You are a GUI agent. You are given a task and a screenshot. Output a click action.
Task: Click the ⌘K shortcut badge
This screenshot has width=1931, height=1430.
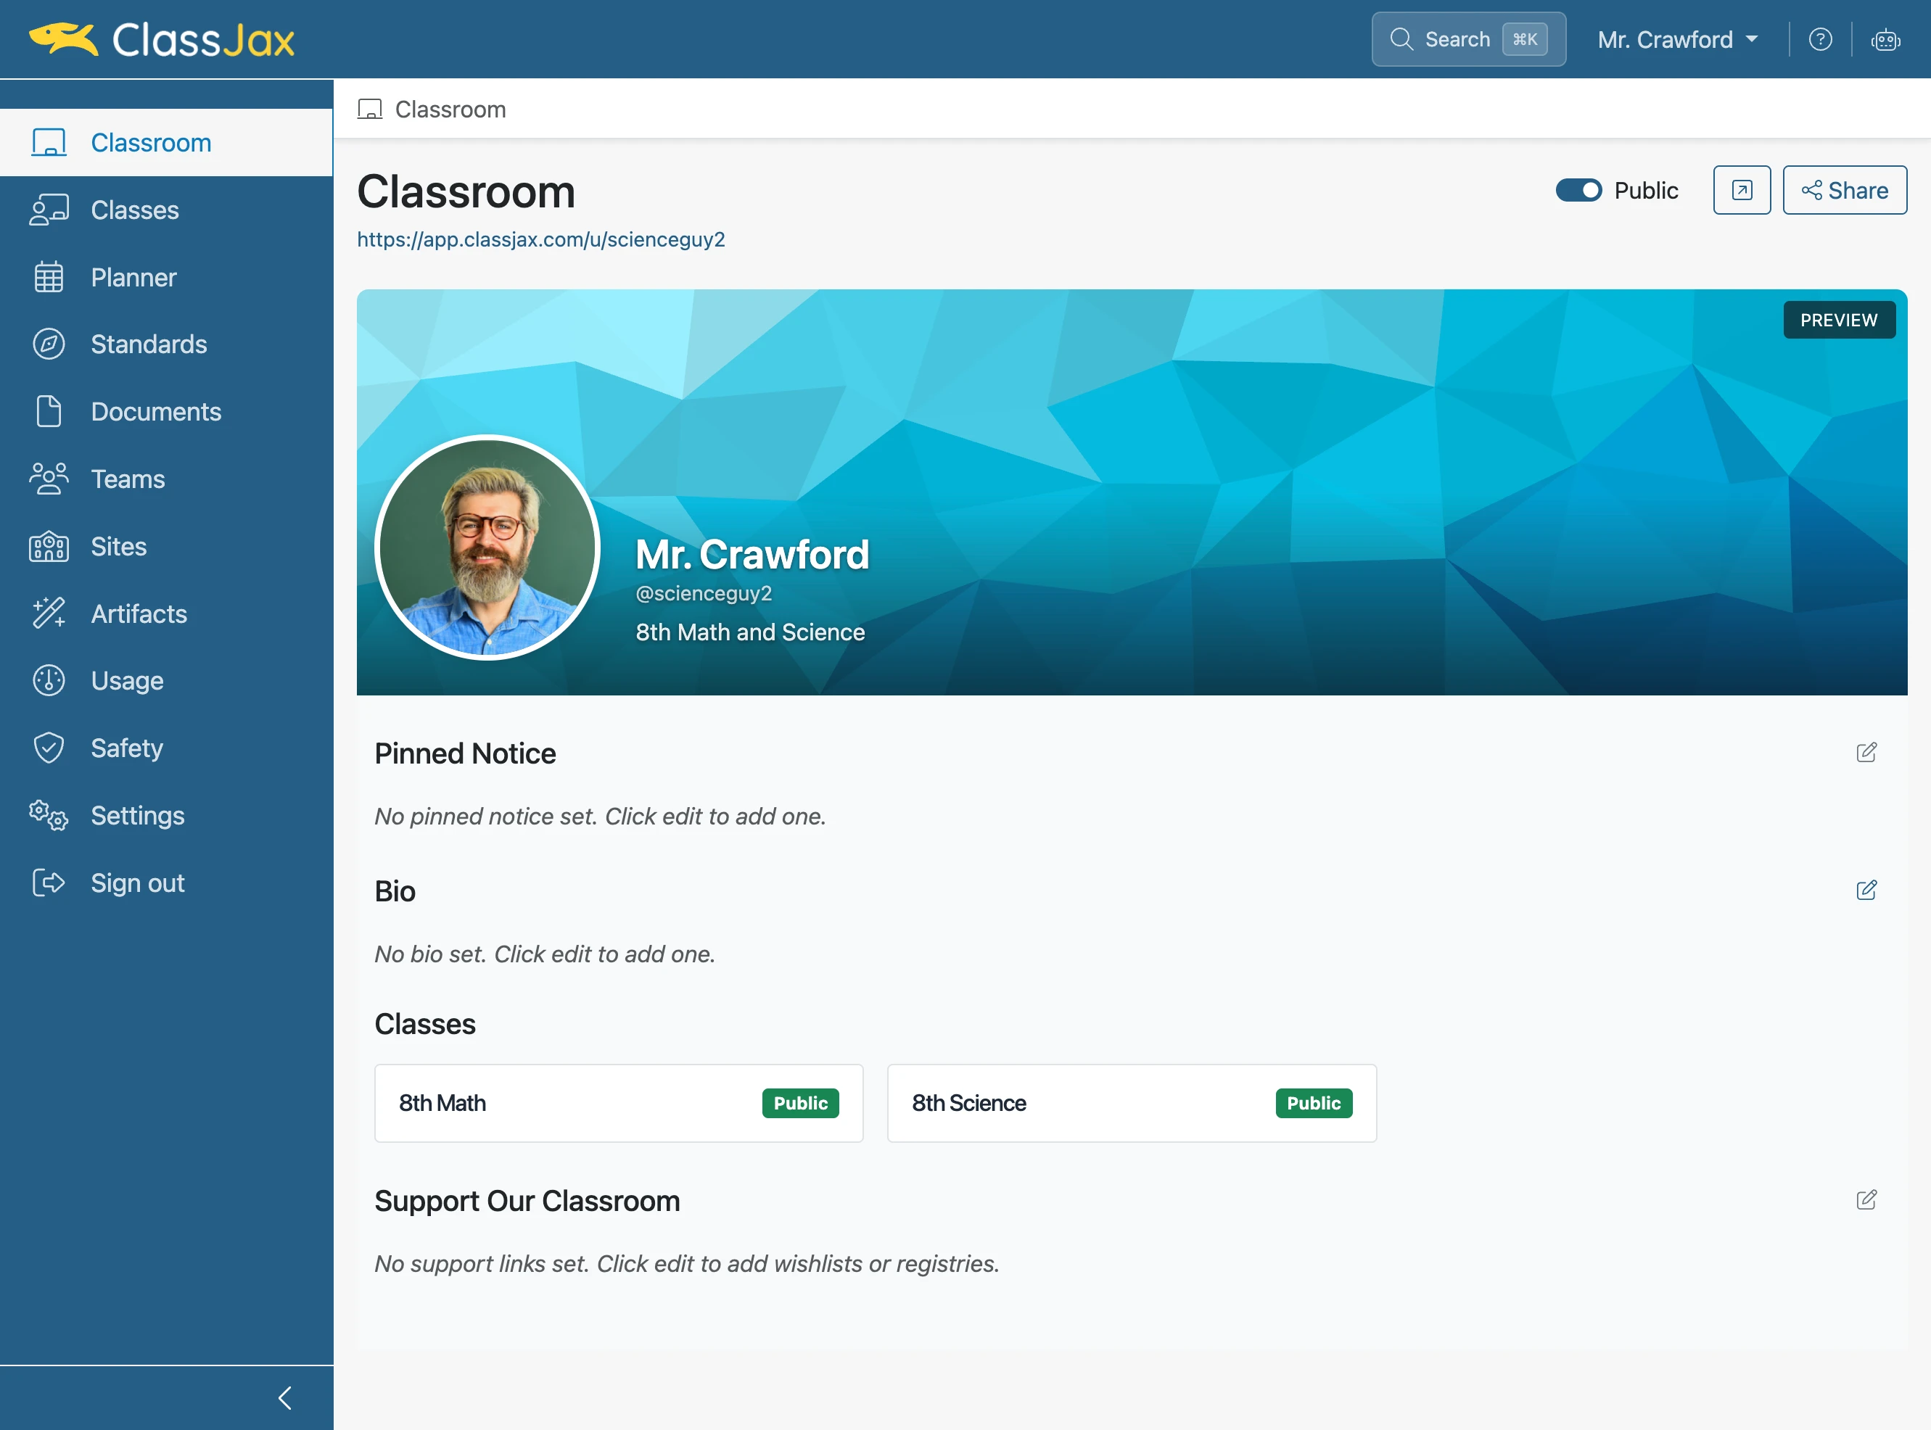(1525, 39)
